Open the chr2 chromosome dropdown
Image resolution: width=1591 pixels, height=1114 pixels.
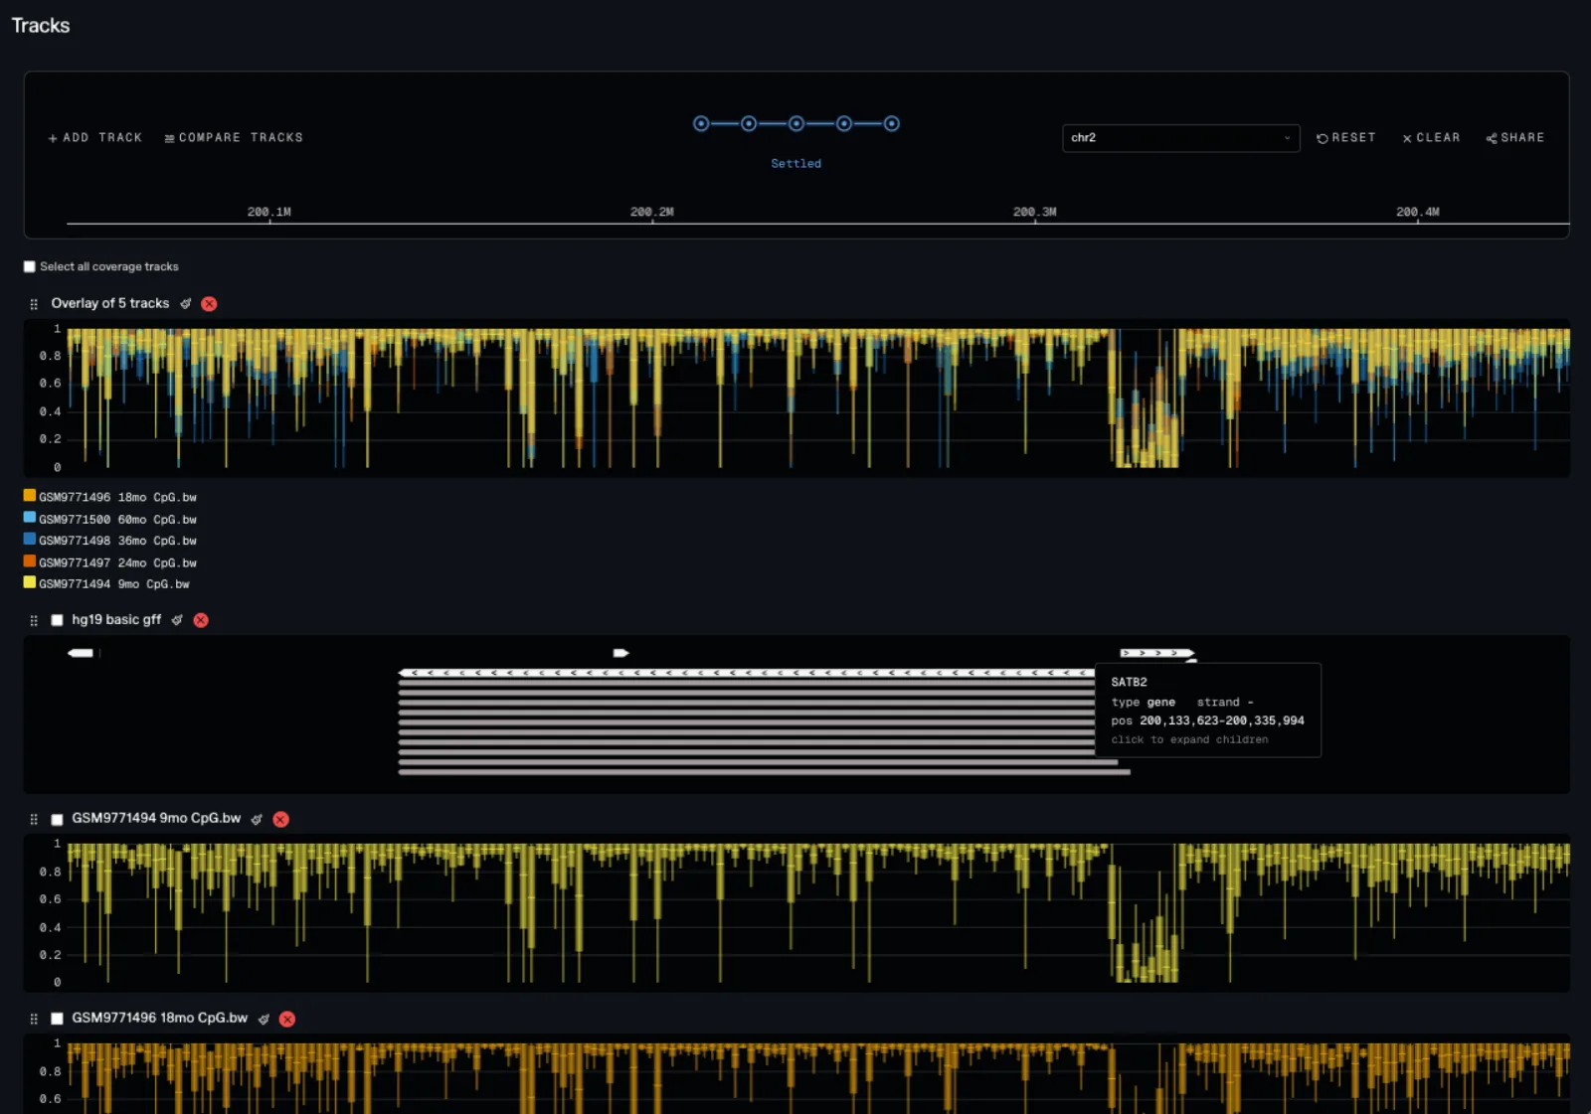pos(1180,138)
